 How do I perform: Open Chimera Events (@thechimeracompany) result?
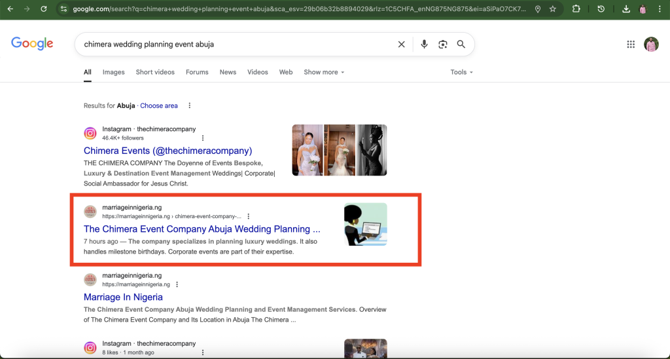click(x=168, y=151)
